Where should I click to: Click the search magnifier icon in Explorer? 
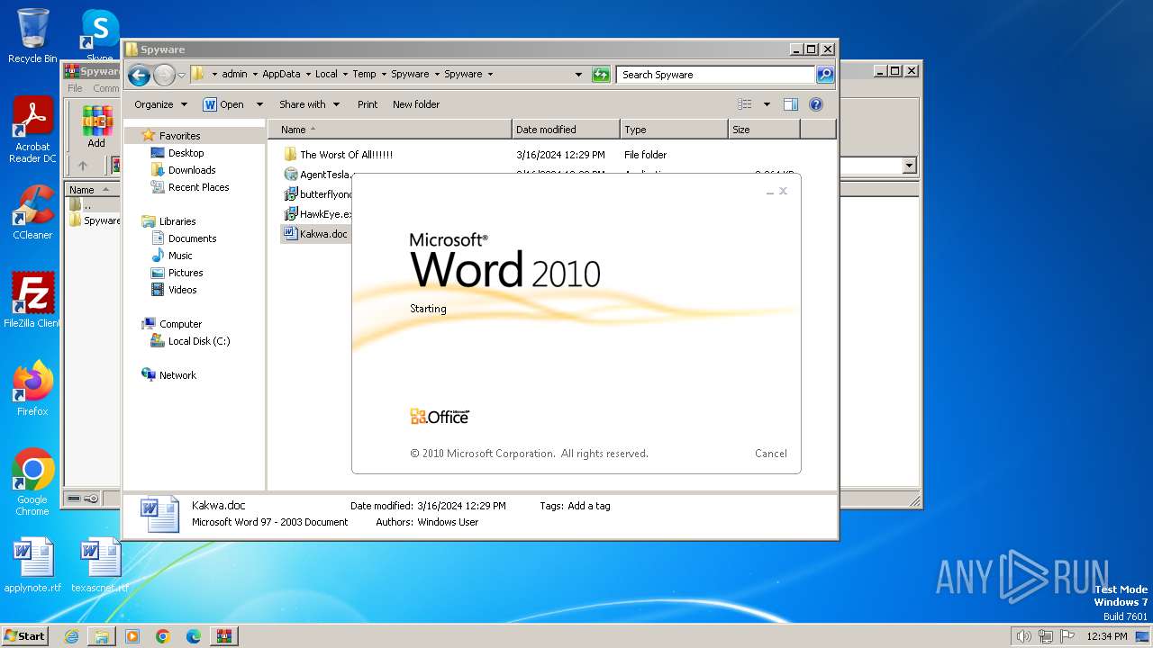coord(825,75)
